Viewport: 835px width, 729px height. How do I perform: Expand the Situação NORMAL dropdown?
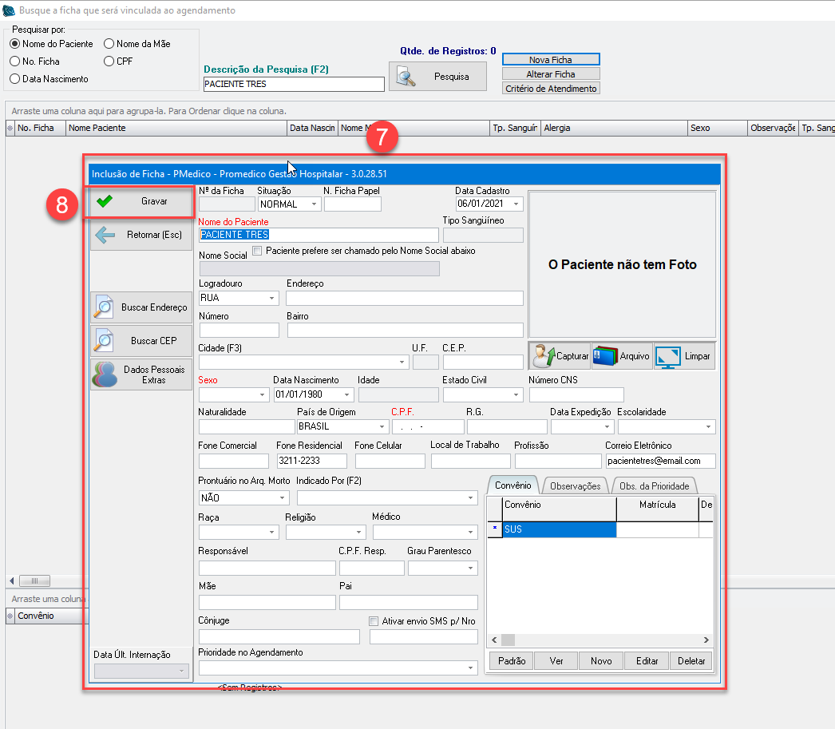(x=314, y=204)
